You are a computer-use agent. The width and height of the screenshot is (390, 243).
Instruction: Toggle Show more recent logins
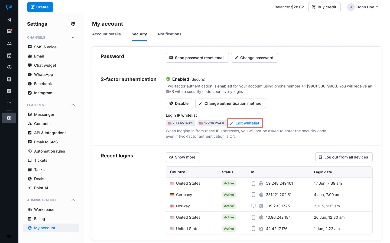(x=183, y=157)
